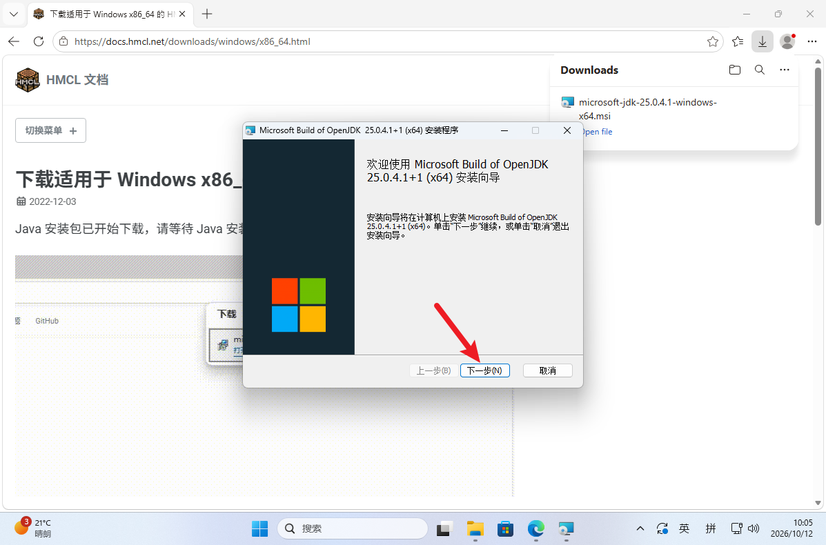
Task: Show hidden system tray icons
Action: (640, 528)
